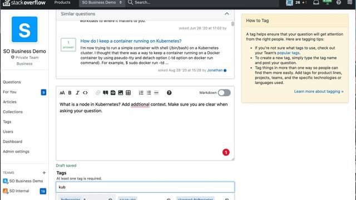Toggle bold formatting in the editor
Viewport: 356px width, 200px height.
(x=70, y=93)
